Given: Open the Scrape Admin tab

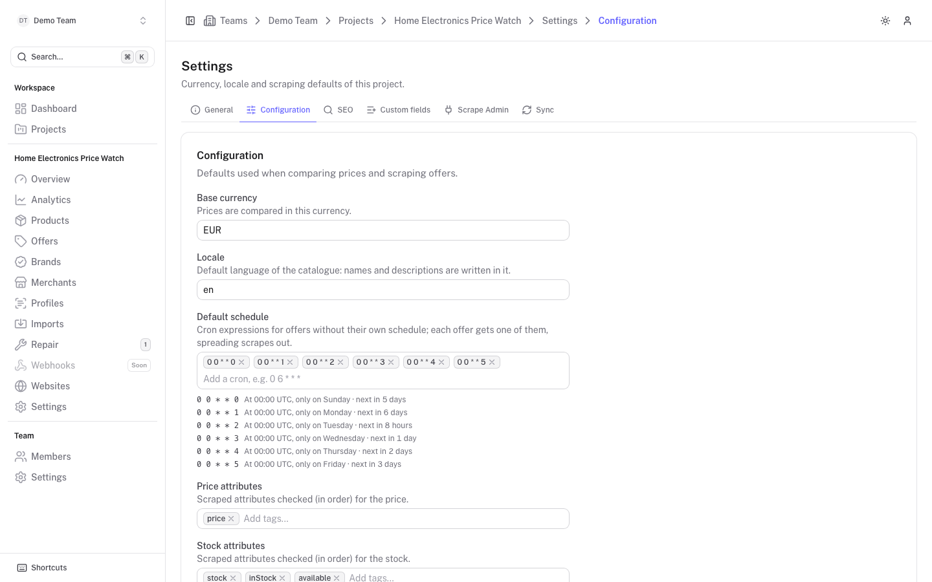Looking at the screenshot, I should coord(476,110).
